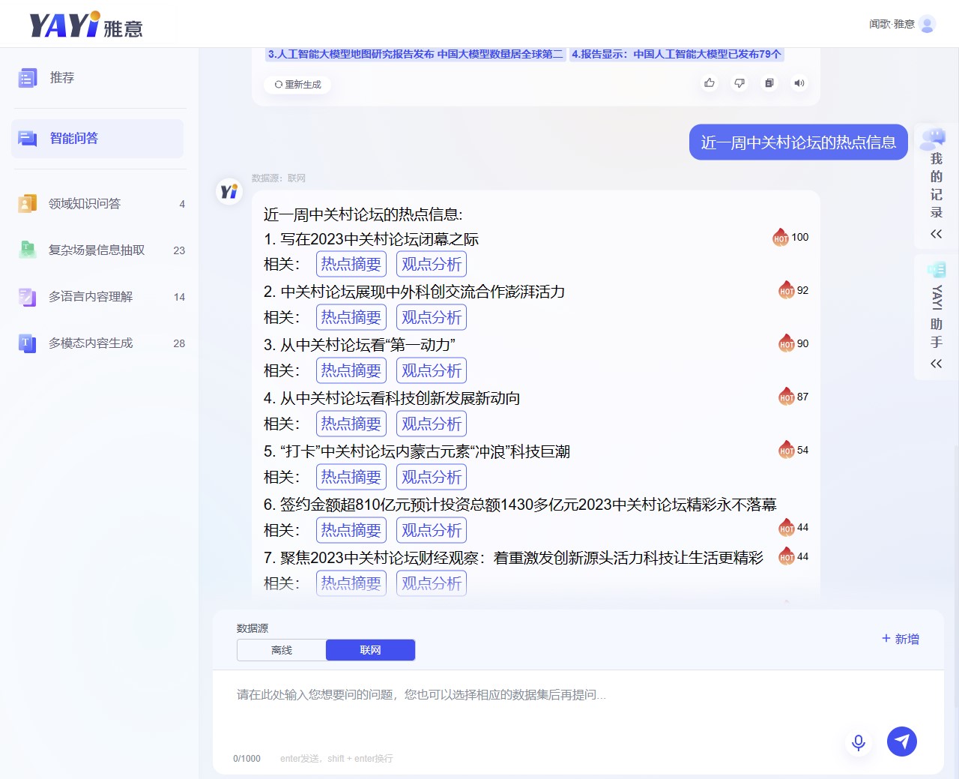Image resolution: width=959 pixels, height=779 pixels.
Task: Focus the question input text box
Action: point(524,705)
